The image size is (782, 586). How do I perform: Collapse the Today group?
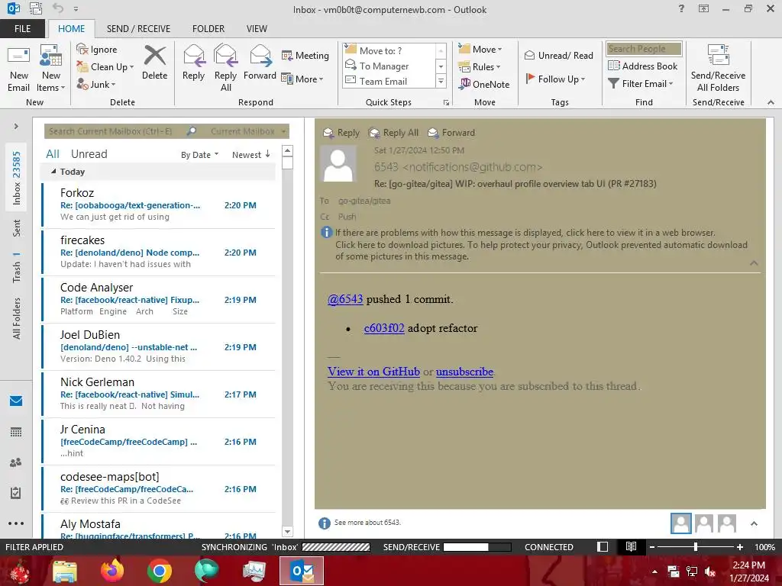point(53,171)
